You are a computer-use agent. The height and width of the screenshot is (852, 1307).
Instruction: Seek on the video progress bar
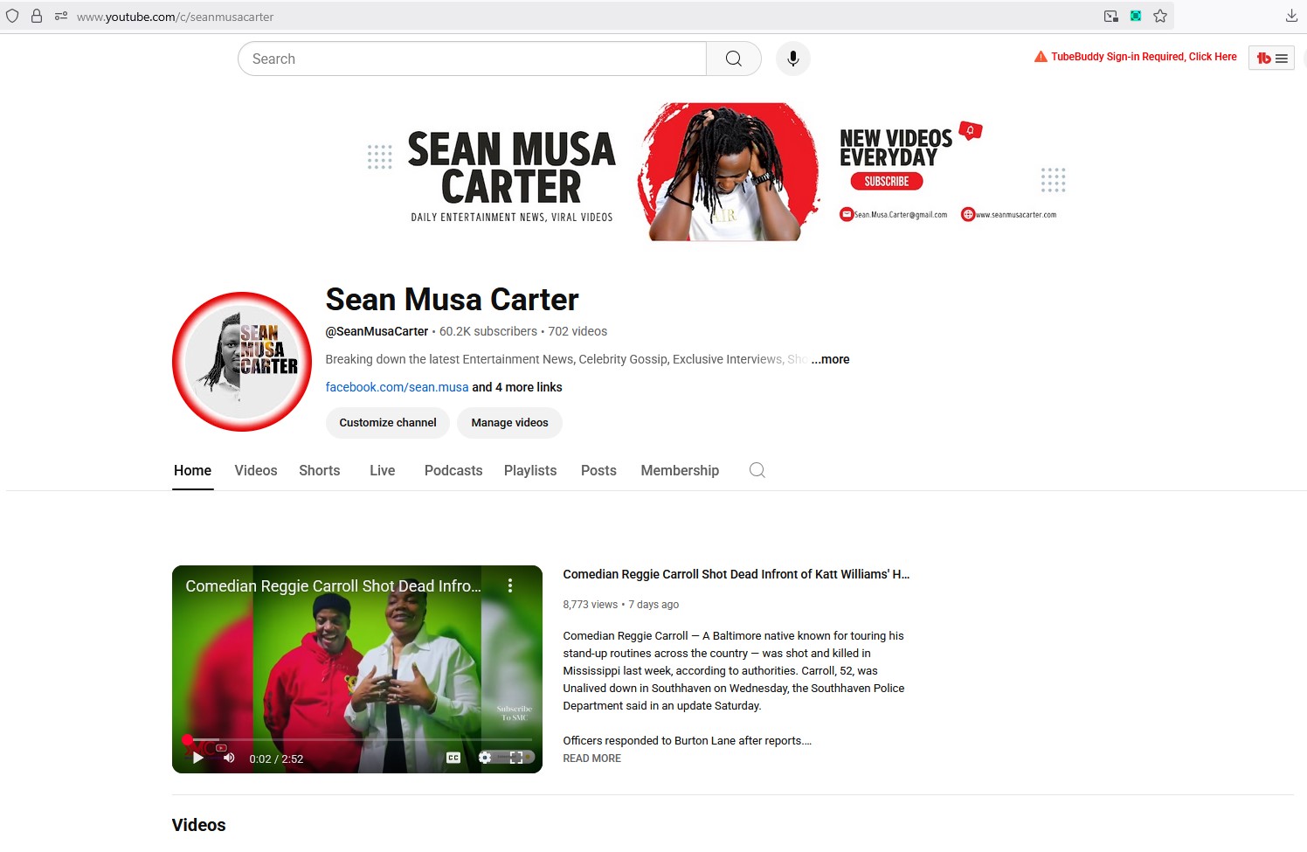point(359,739)
